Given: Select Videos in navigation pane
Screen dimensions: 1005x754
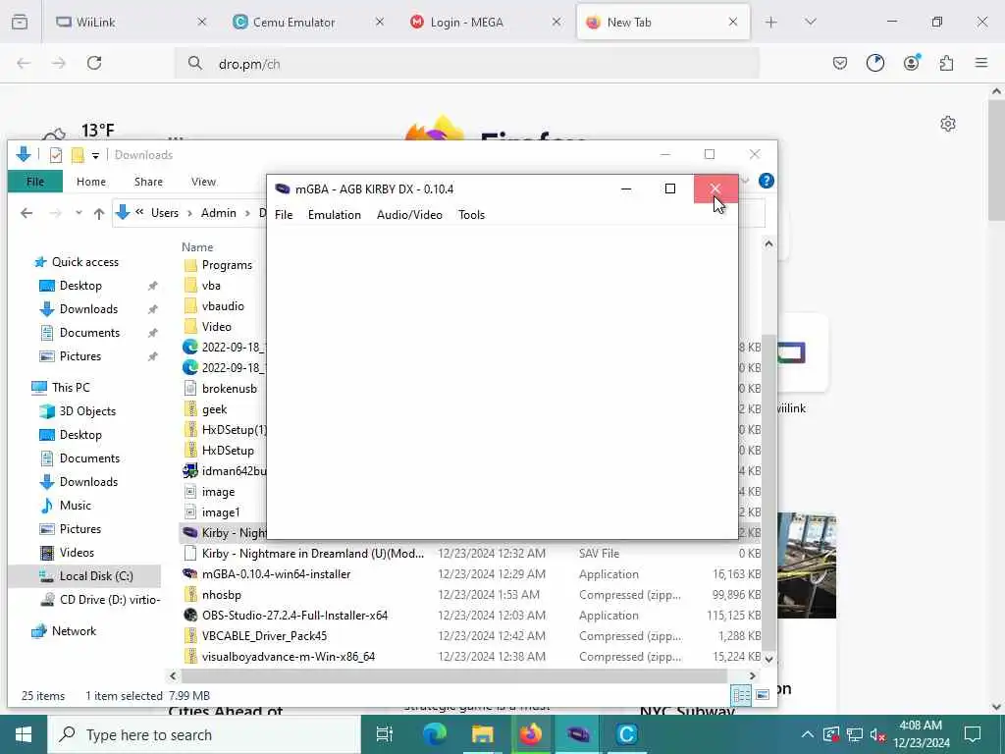Looking at the screenshot, I should point(77,552).
